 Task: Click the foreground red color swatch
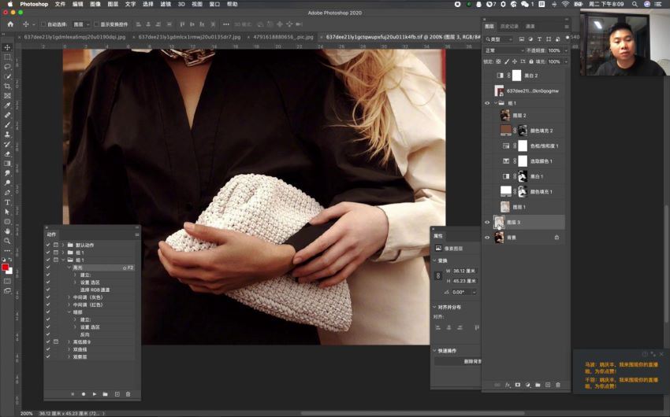[x=5, y=267]
